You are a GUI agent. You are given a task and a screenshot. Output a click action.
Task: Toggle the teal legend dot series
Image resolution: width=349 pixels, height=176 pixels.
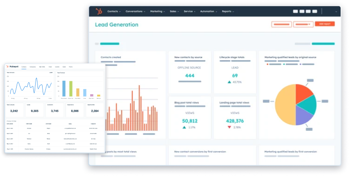(x=284, y=65)
